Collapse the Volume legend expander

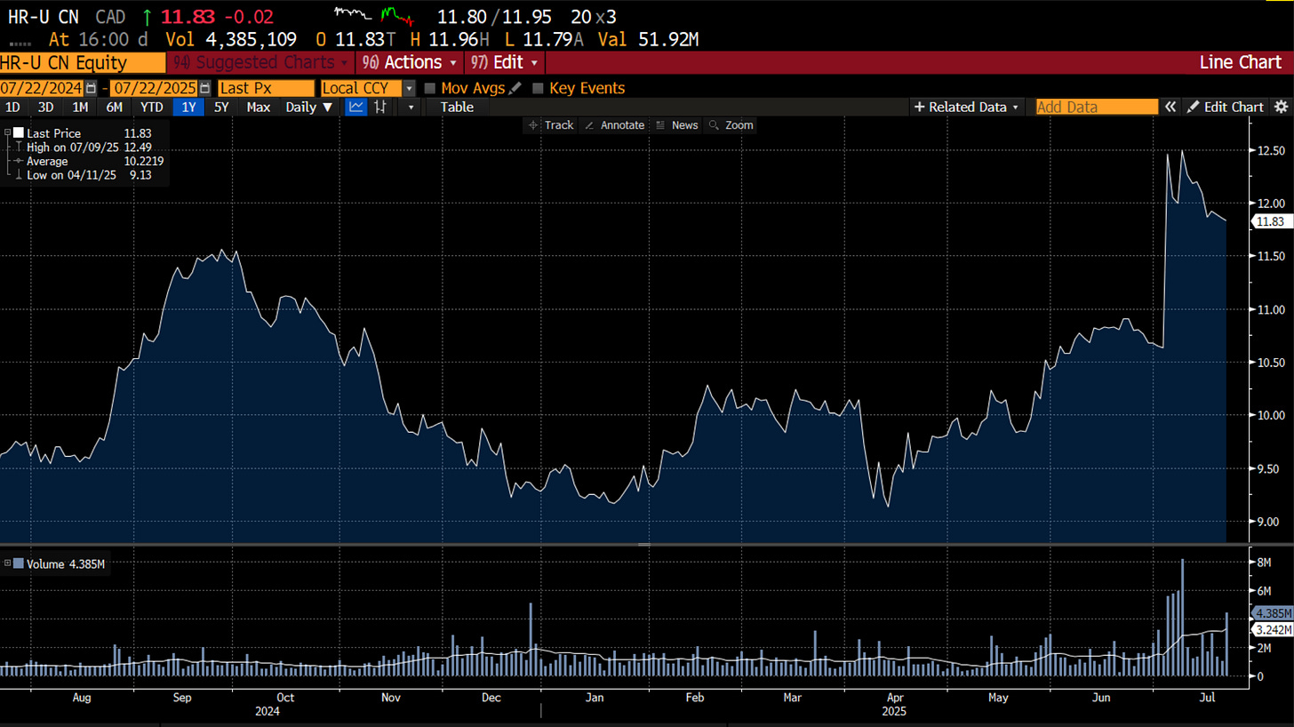pyautogui.click(x=8, y=563)
